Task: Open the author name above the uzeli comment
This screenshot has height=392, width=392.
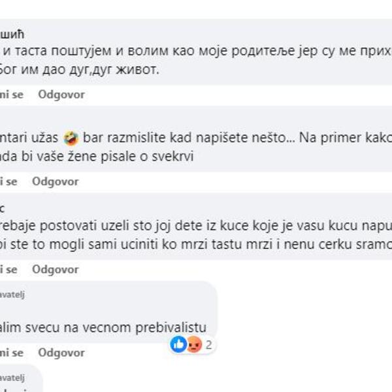Action: (3, 208)
